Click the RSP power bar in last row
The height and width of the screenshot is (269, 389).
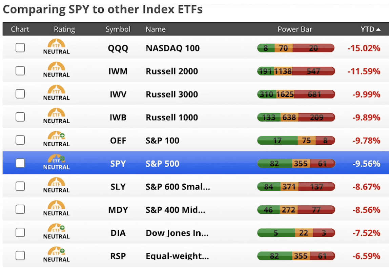296,256
